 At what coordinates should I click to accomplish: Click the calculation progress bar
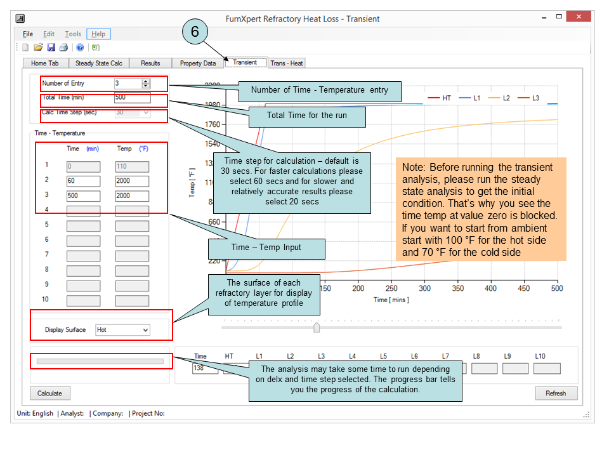coord(100,361)
